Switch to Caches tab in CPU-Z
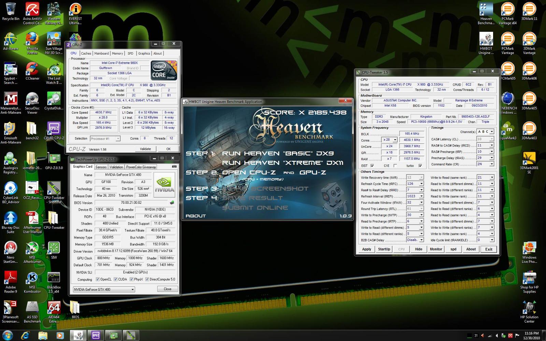546x341 pixels. click(86, 53)
